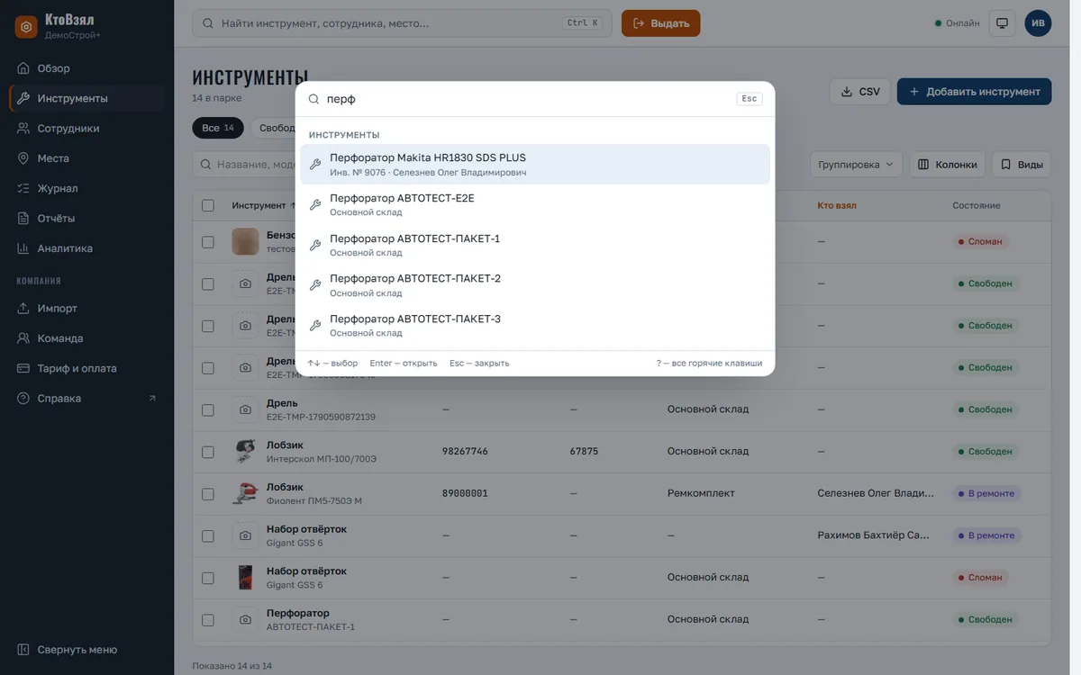Click the Лобзик Интерскол tool thumbnail
This screenshot has height=675, width=1081.
(x=245, y=452)
